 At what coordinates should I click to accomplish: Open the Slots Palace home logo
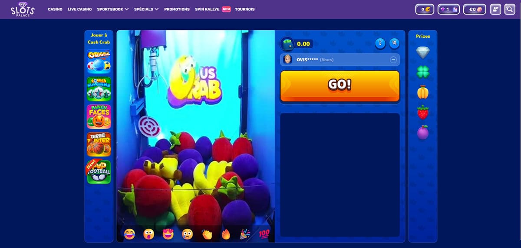pyautogui.click(x=23, y=9)
